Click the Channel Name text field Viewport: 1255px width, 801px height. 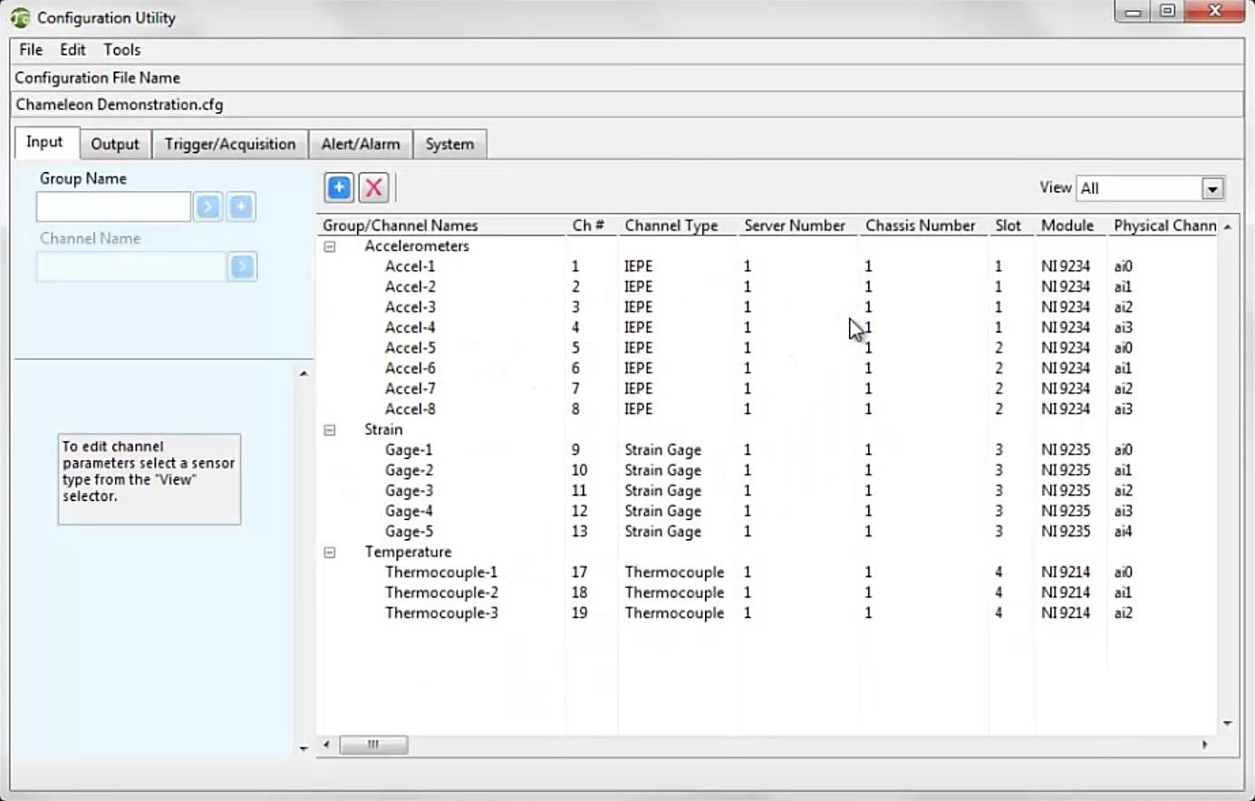tap(131, 266)
